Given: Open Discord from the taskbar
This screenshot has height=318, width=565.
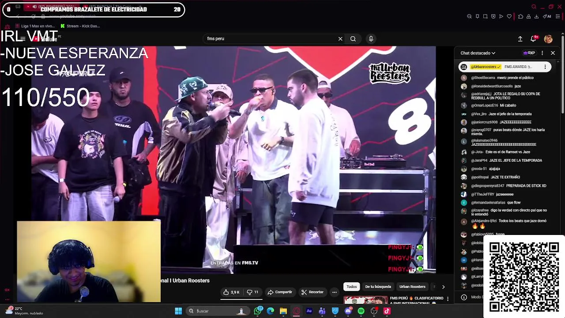Looking at the screenshot, I should click(x=348, y=311).
